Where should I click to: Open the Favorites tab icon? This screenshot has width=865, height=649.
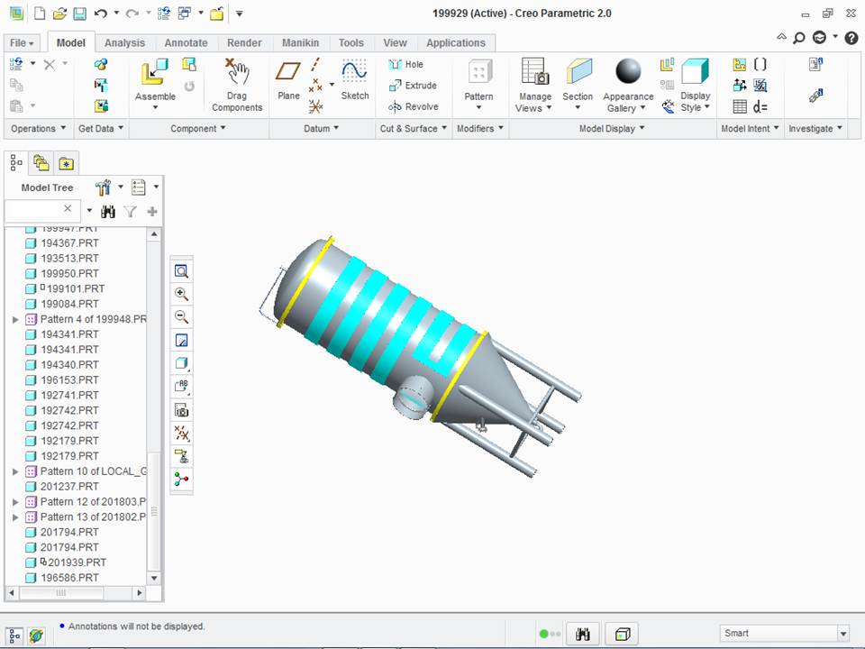[66, 163]
